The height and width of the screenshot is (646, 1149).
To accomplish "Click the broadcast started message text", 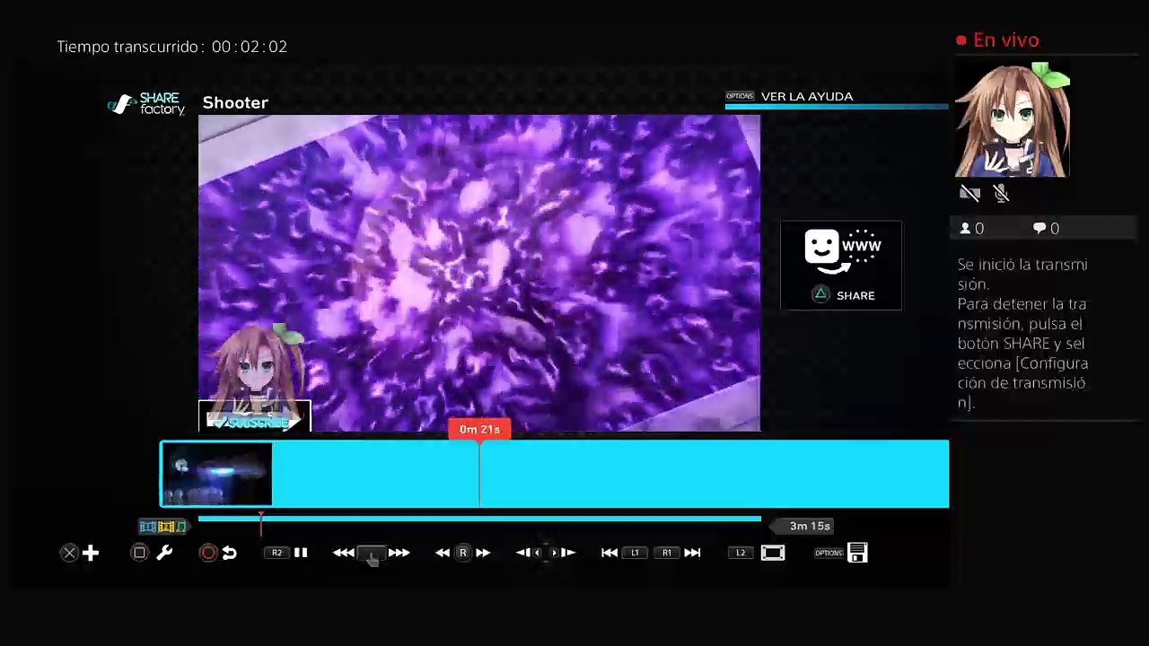I will click(x=1022, y=333).
